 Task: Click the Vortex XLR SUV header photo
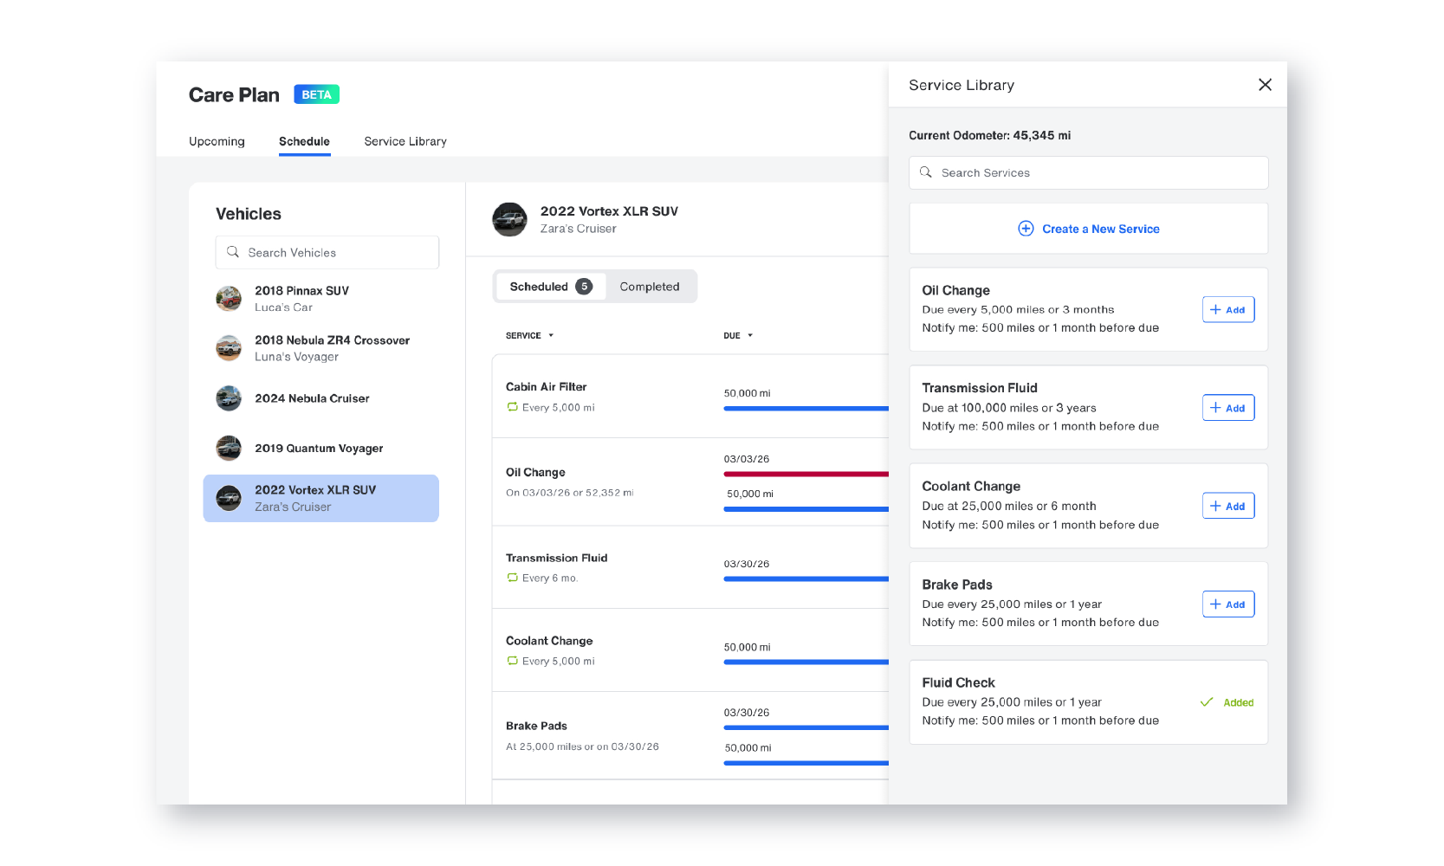pyautogui.click(x=509, y=219)
